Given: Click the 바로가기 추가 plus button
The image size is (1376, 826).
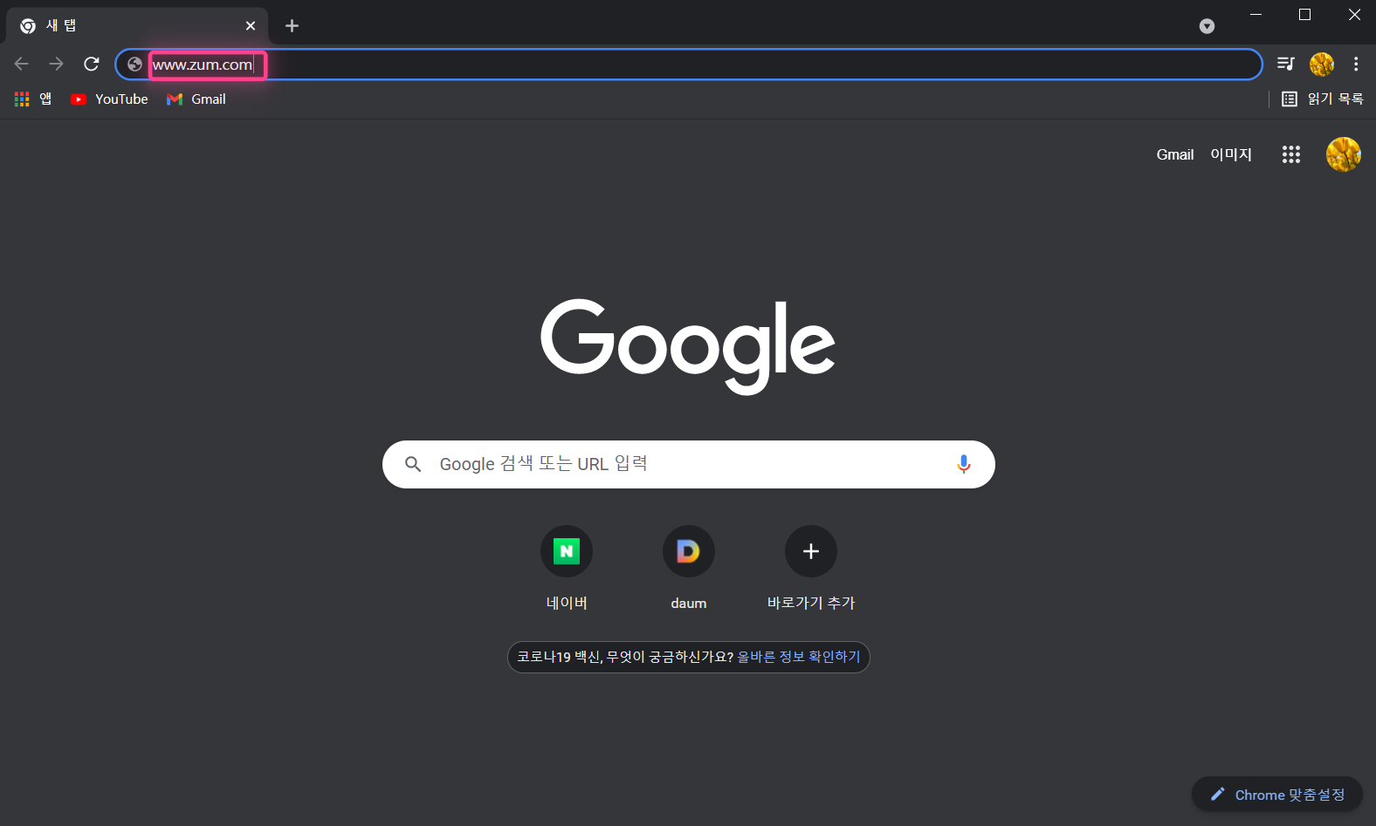Looking at the screenshot, I should [x=811, y=551].
